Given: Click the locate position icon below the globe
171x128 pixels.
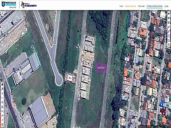Looking at the screenshot, I should (2, 89).
